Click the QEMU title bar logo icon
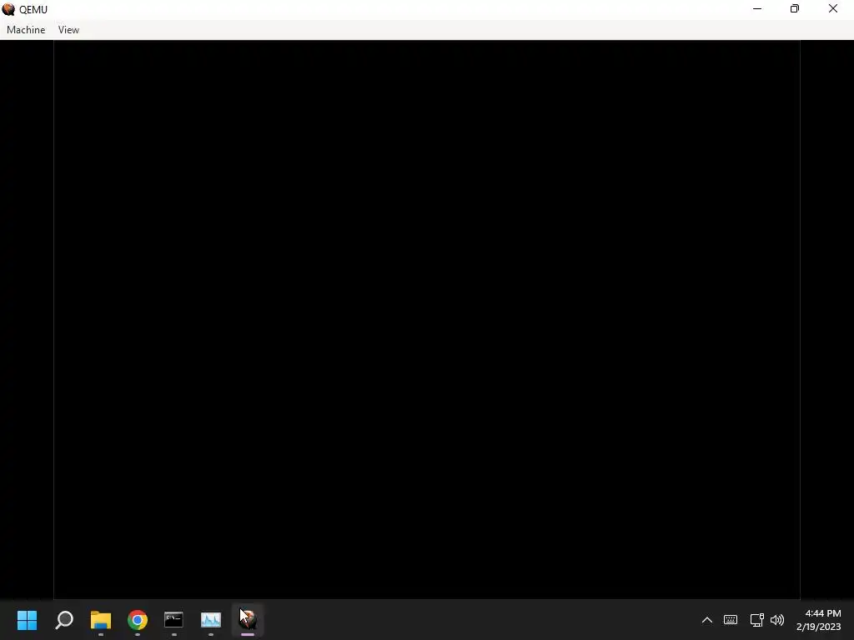 [x=8, y=9]
